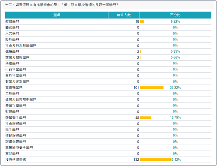The width and height of the screenshot is (217, 166).
Task: Click the 百分比 column header
Action: pos(175,15)
